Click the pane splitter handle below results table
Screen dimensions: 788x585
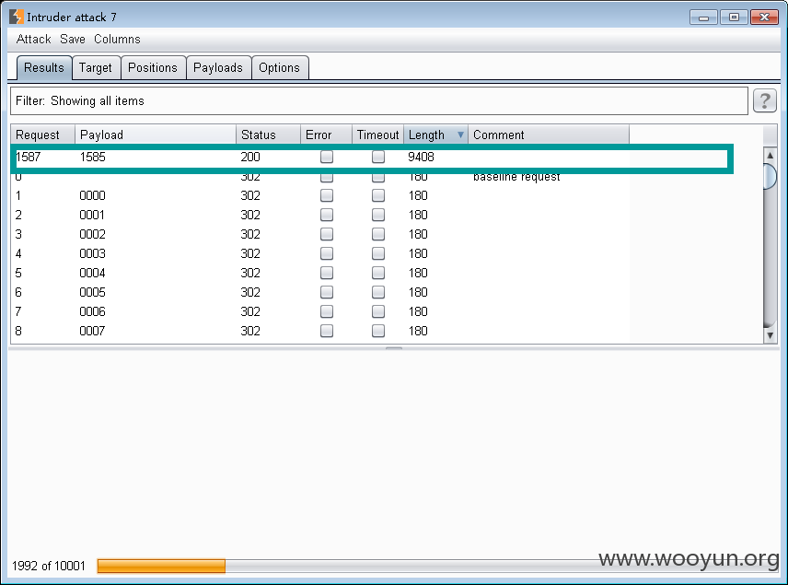[x=394, y=347]
